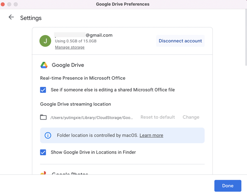Follow the Learn more link

tap(151, 135)
